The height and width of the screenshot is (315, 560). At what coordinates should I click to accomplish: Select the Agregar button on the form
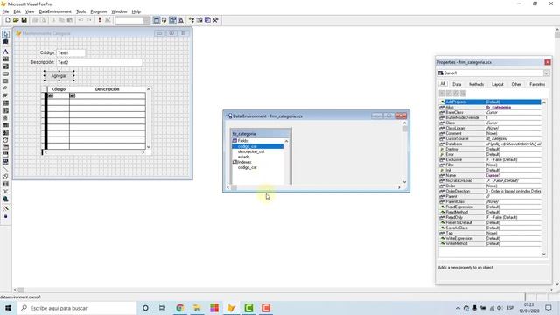coord(59,76)
